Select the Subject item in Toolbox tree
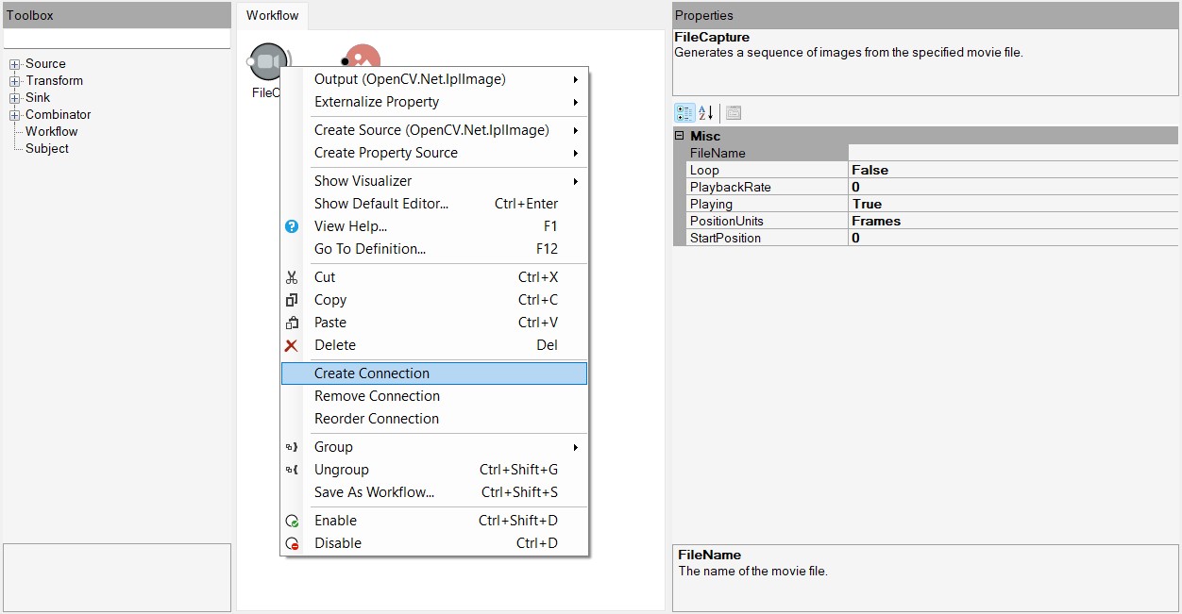Image resolution: width=1182 pixels, height=614 pixels. click(x=47, y=149)
